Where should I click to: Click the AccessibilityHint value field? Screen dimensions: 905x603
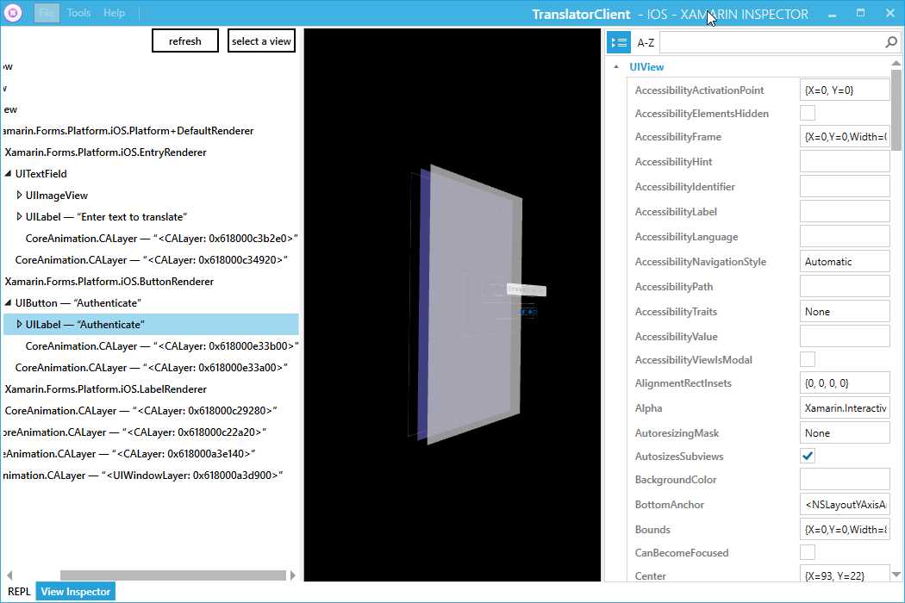tap(845, 162)
